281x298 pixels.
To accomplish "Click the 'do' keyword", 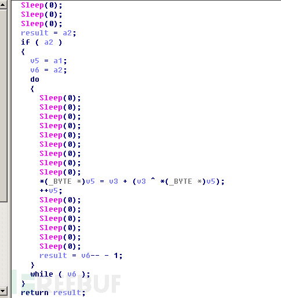I will coord(35,79).
